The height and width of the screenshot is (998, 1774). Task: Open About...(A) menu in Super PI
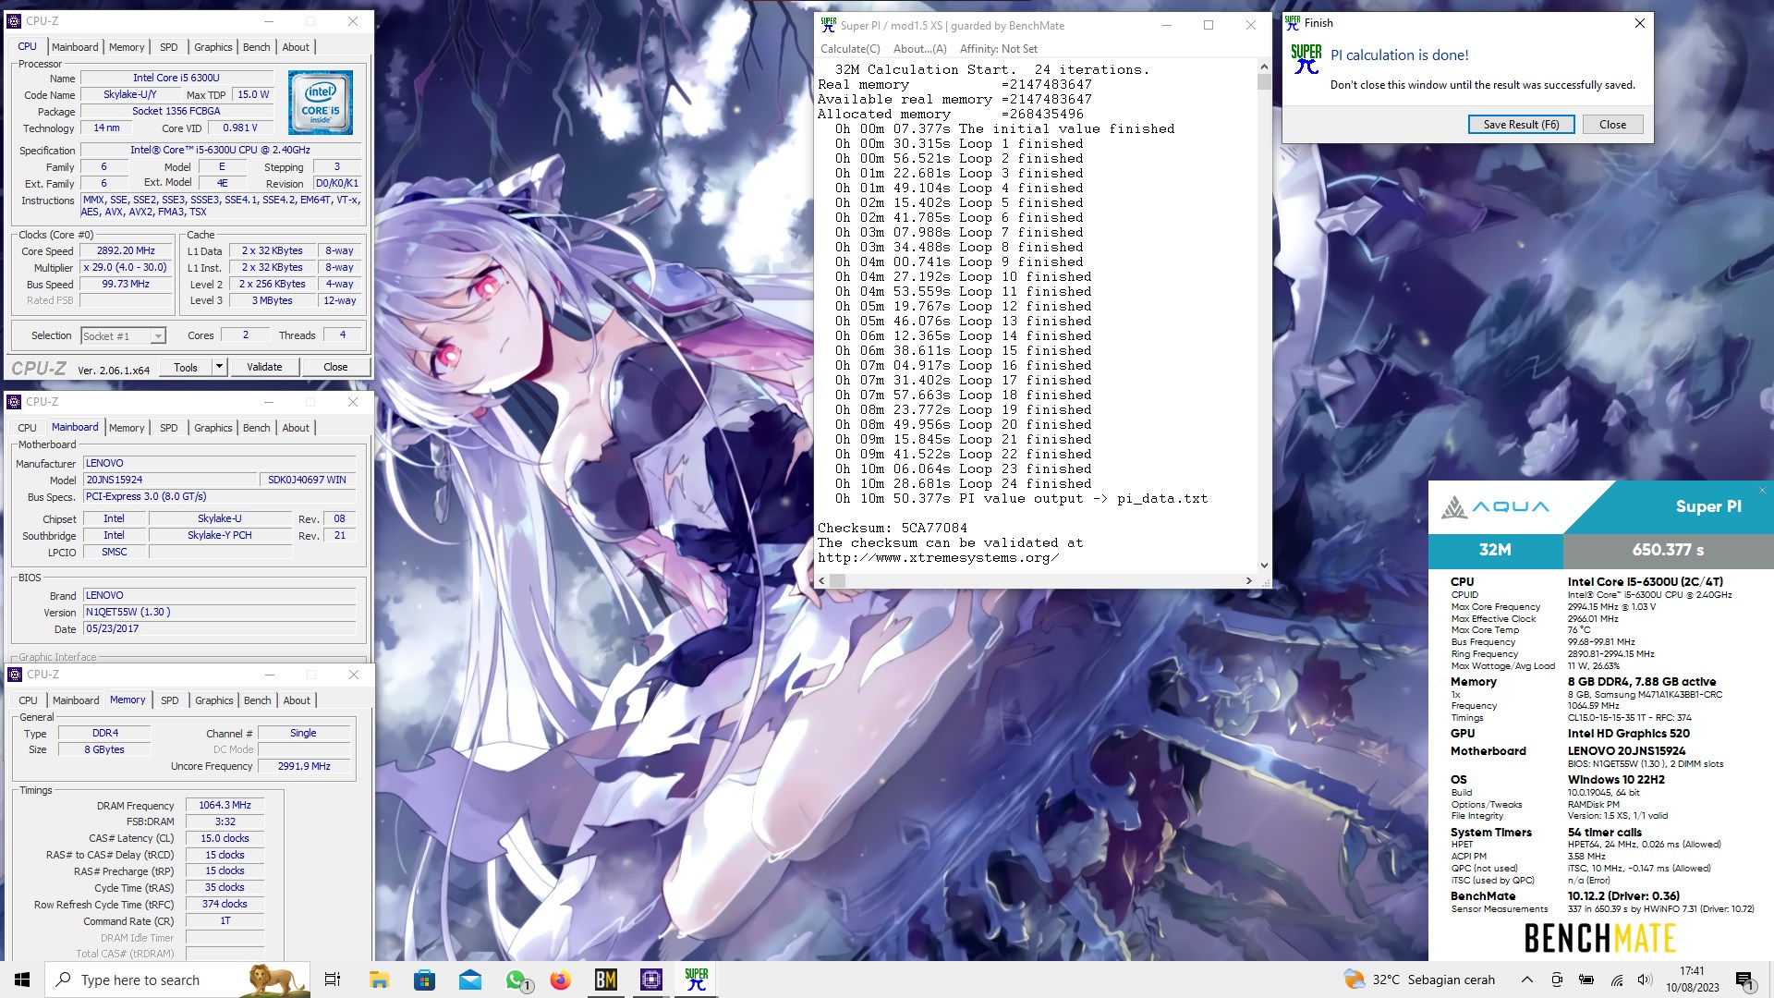pyautogui.click(x=920, y=49)
